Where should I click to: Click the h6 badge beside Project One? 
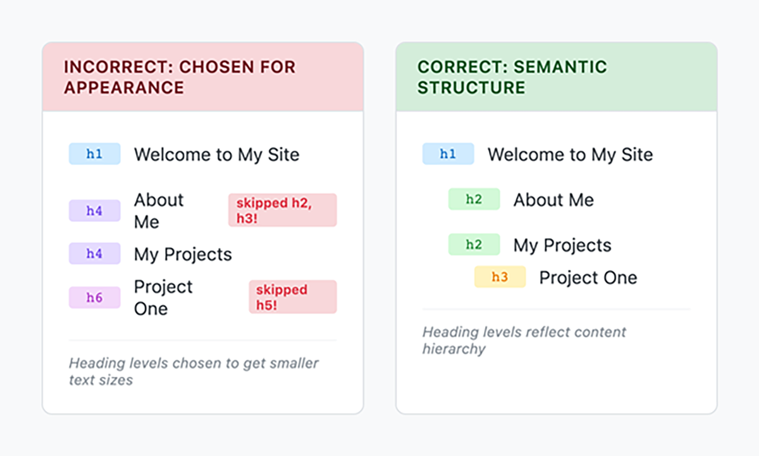94,297
